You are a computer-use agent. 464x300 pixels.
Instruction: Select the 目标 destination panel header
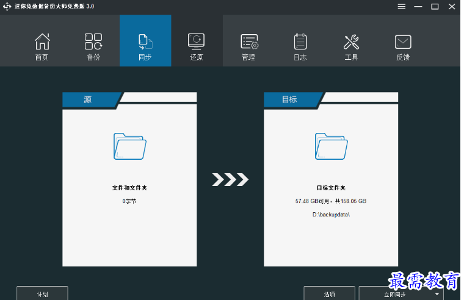click(290, 99)
